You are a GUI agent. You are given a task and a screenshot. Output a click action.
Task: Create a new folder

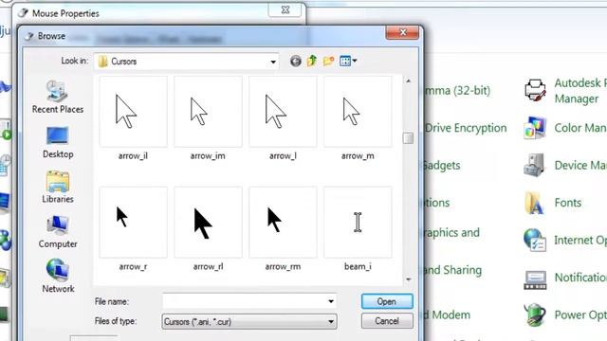(x=329, y=61)
